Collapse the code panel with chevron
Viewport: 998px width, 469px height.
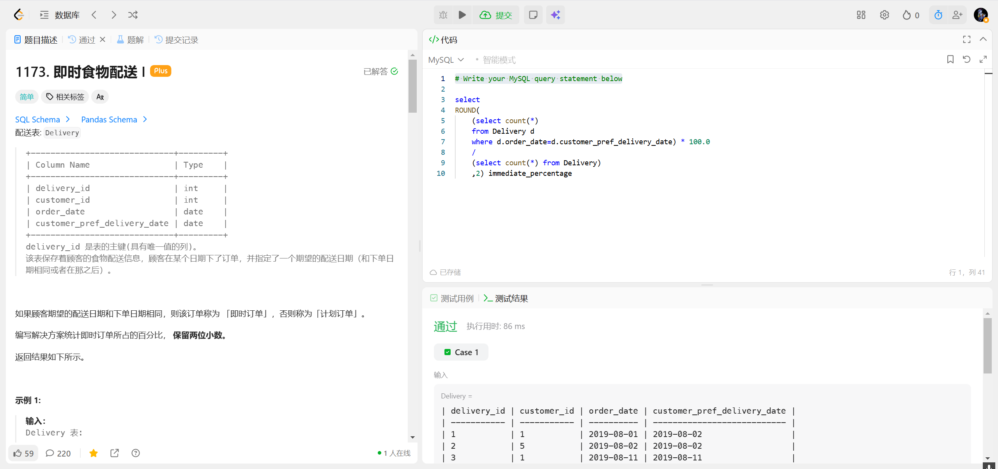coord(983,39)
